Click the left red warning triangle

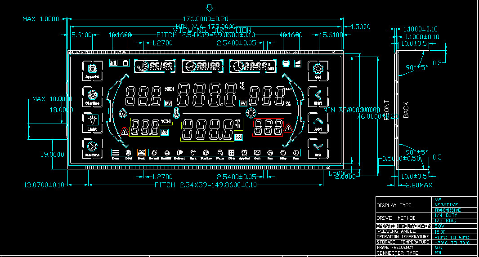124,132
